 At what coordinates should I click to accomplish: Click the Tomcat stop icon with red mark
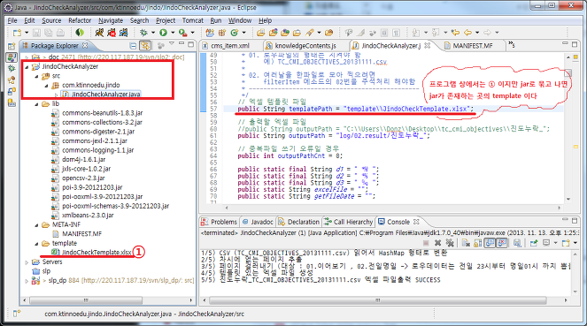tap(112, 33)
